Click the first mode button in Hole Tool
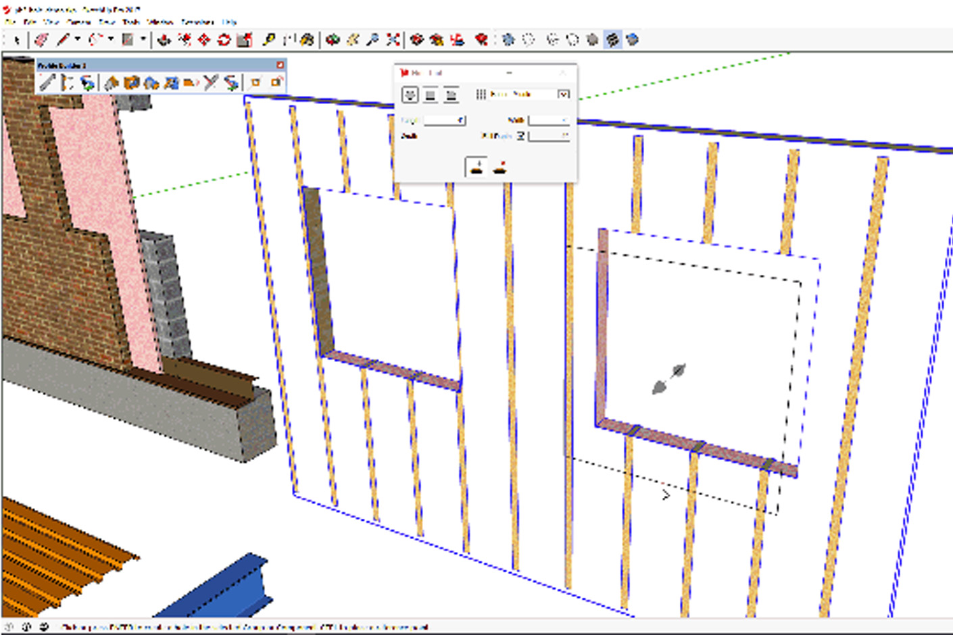Viewport: 953px width, 635px height. click(x=410, y=95)
